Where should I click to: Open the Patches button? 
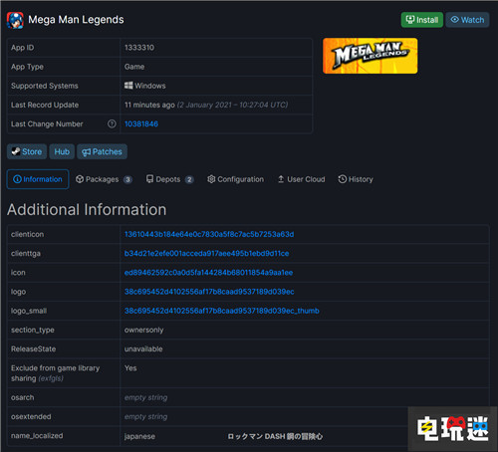pyautogui.click(x=102, y=151)
